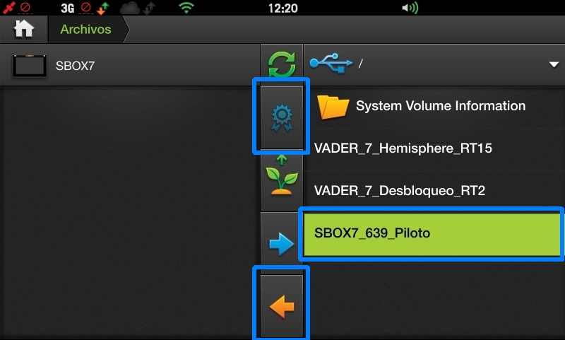Image resolution: width=565 pixels, height=340 pixels.
Task: Click the blue right arrow transfer button
Action: [281, 244]
